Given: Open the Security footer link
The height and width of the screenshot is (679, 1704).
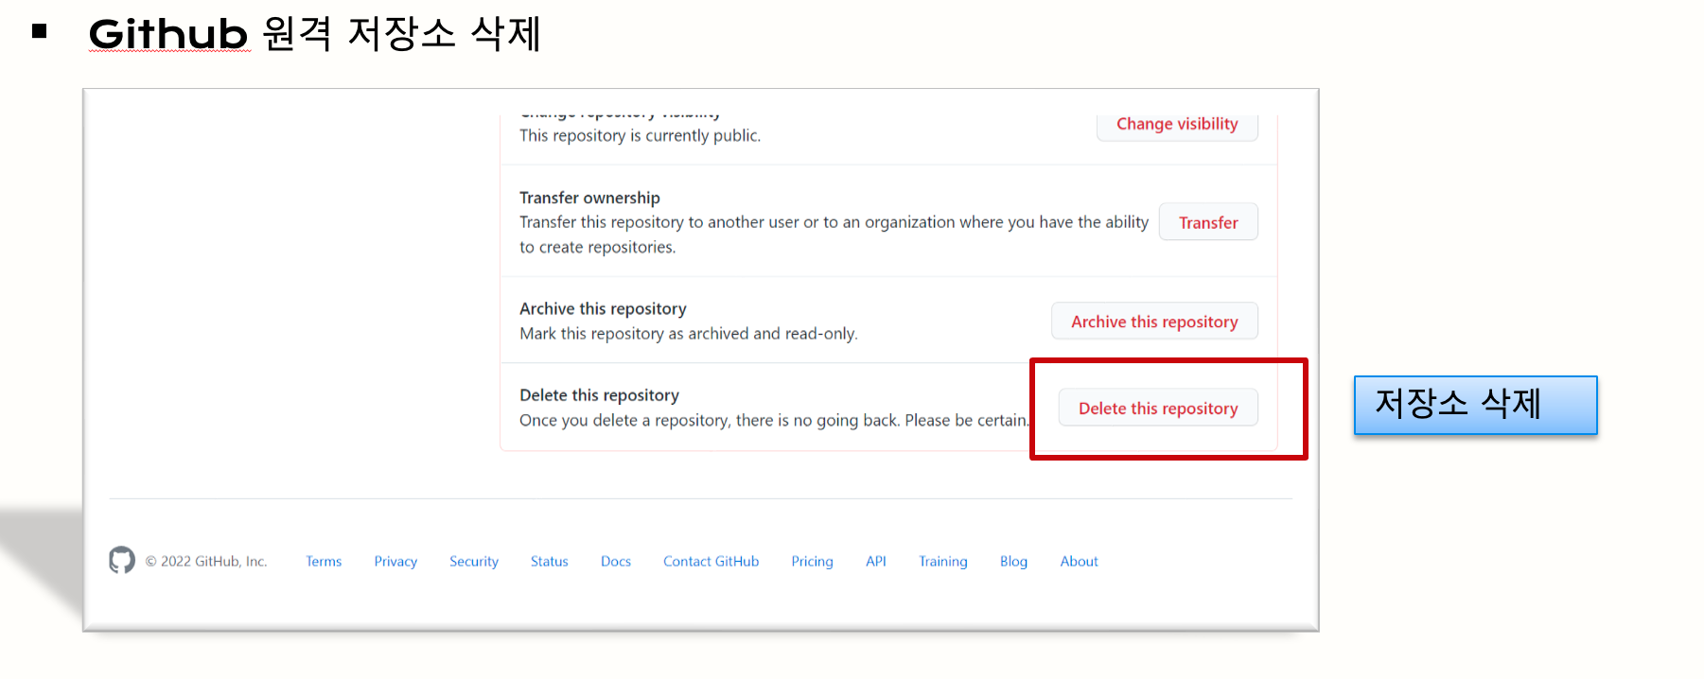Looking at the screenshot, I should click(x=474, y=562).
